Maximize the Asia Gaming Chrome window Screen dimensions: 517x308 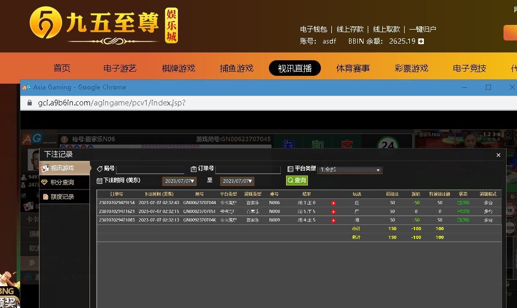(488, 87)
